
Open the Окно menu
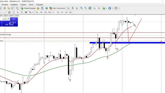pos(31,5)
